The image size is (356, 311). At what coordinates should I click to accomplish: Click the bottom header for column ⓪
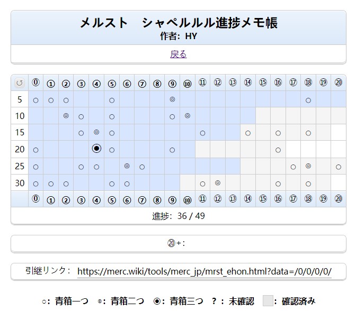(35, 198)
